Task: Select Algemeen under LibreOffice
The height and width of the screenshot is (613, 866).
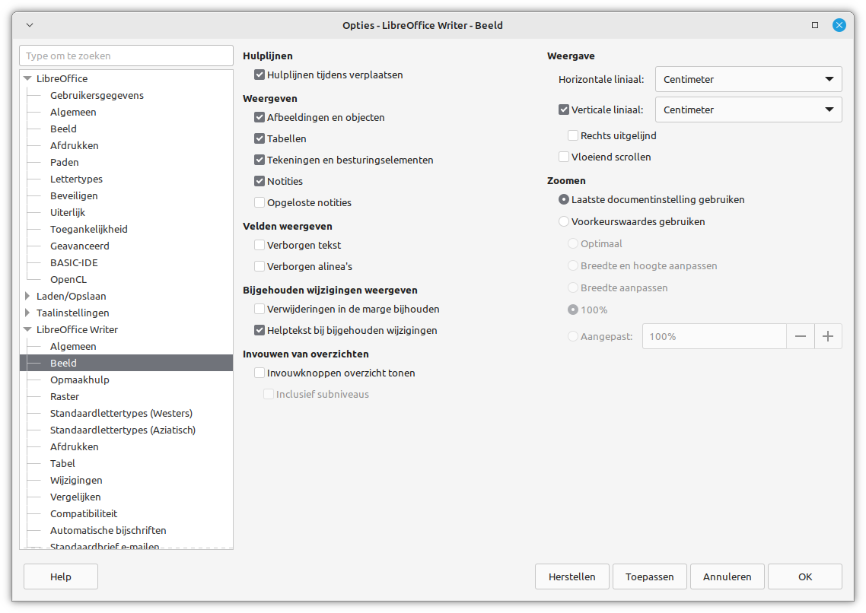Action: (73, 112)
